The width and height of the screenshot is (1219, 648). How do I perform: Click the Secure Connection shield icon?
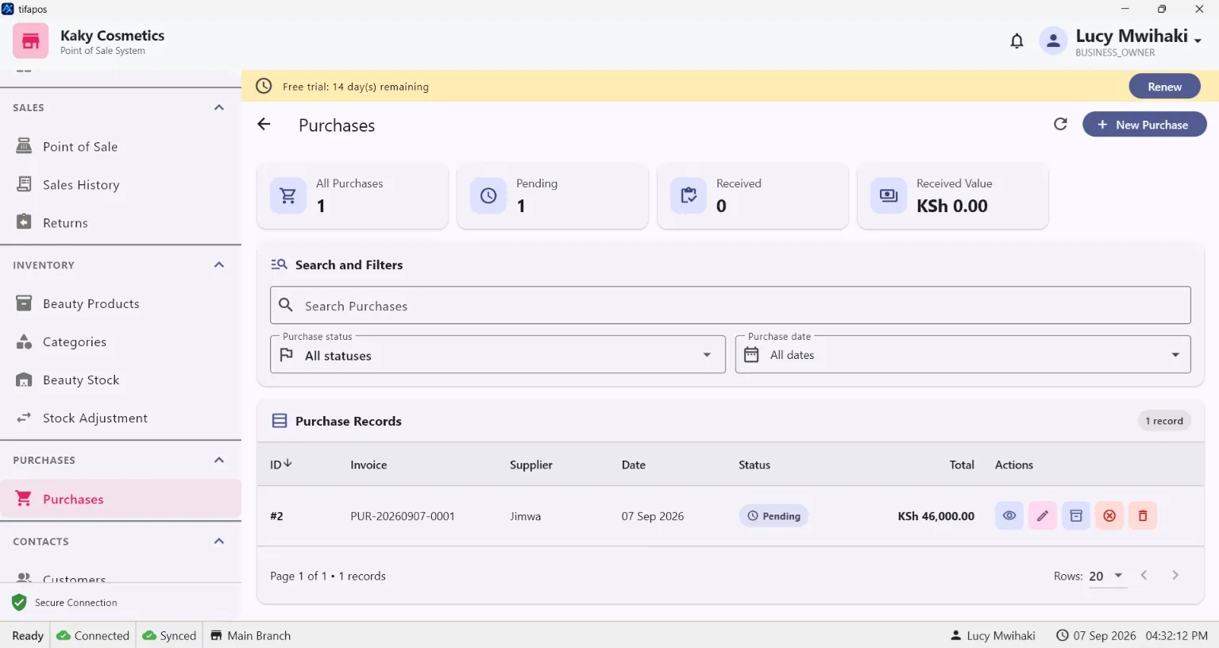(20, 603)
